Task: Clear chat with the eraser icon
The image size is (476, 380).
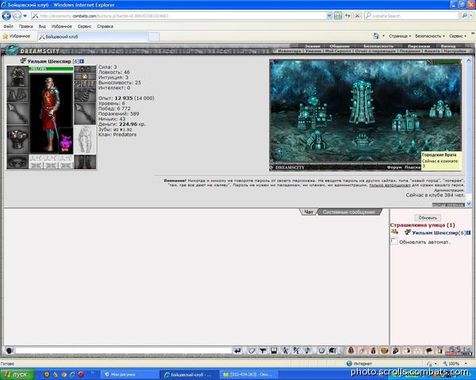Action: 251,351
